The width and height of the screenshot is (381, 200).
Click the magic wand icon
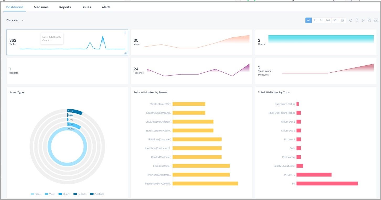(x=363, y=20)
